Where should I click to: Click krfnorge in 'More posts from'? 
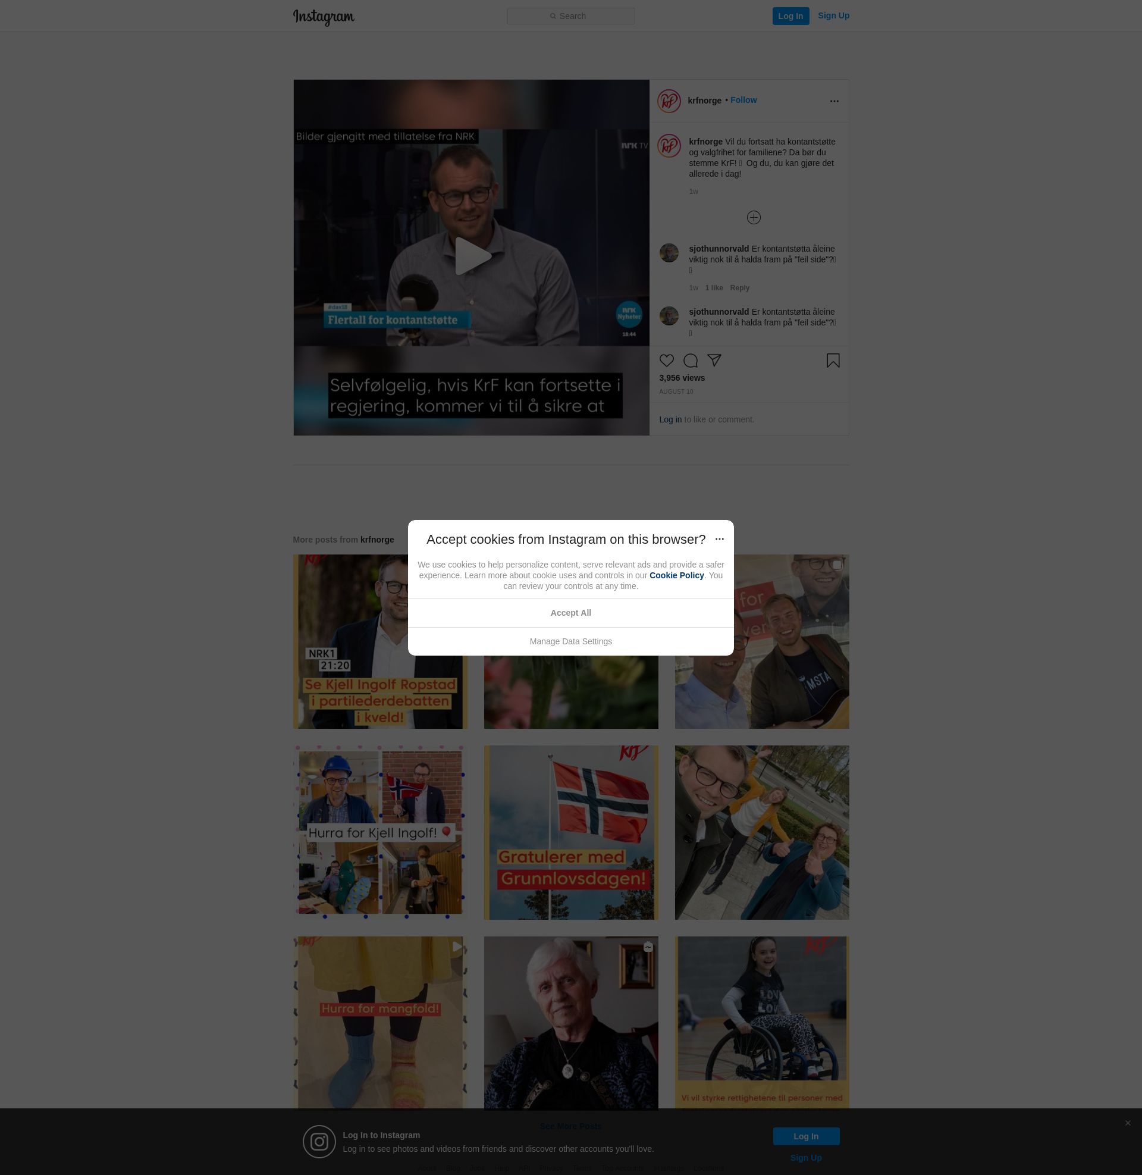377,540
